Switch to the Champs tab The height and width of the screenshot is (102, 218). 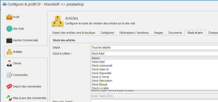pyautogui.click(x=213, y=33)
